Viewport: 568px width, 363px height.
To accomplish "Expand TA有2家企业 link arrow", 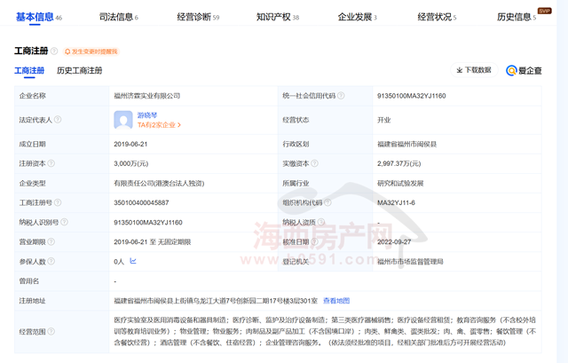I will (x=179, y=125).
